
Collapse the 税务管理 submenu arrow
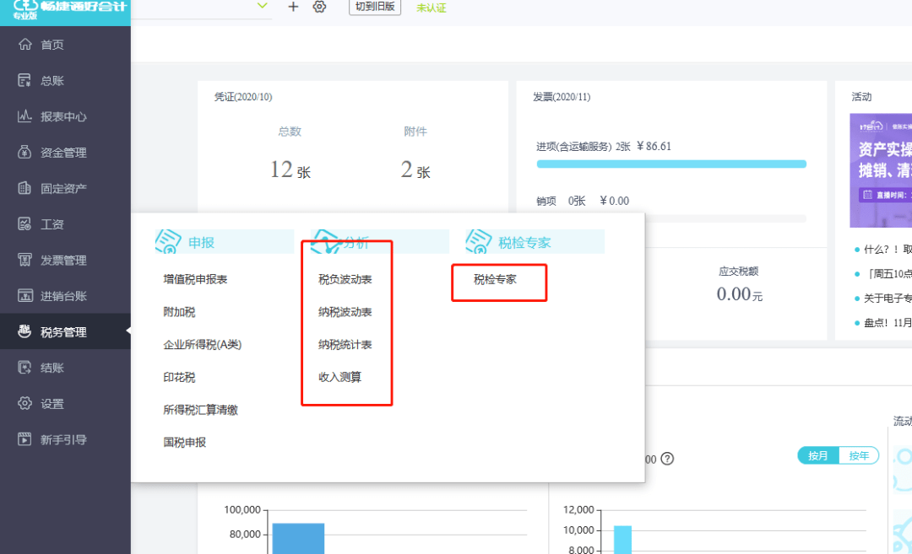pos(128,331)
